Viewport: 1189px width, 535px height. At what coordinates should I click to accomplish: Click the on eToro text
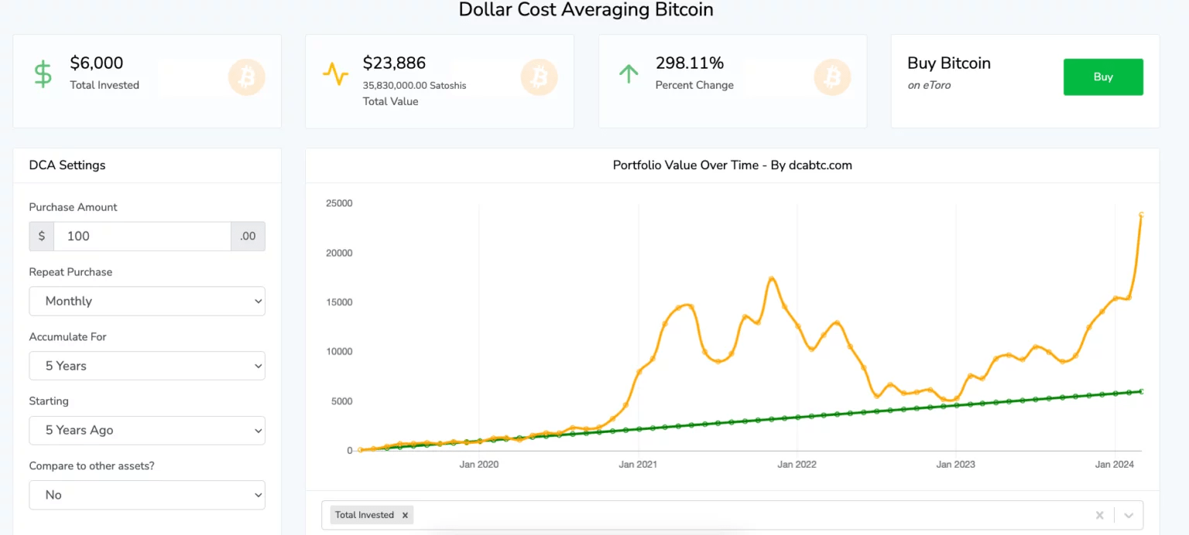tap(929, 85)
